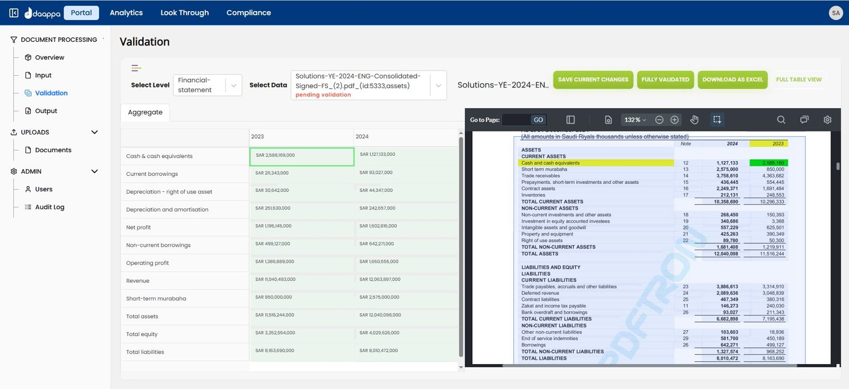The height and width of the screenshot is (389, 849).
Task: Click Save Current Changes button
Action: pyautogui.click(x=593, y=79)
